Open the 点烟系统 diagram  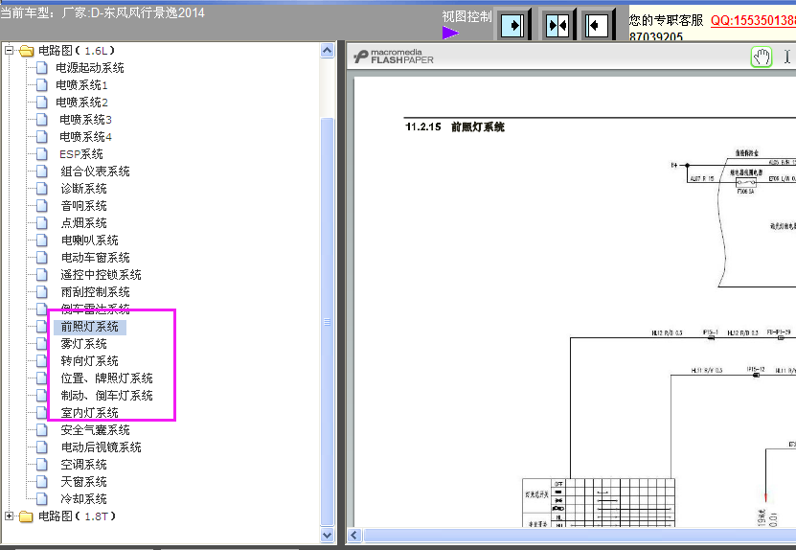(83, 223)
